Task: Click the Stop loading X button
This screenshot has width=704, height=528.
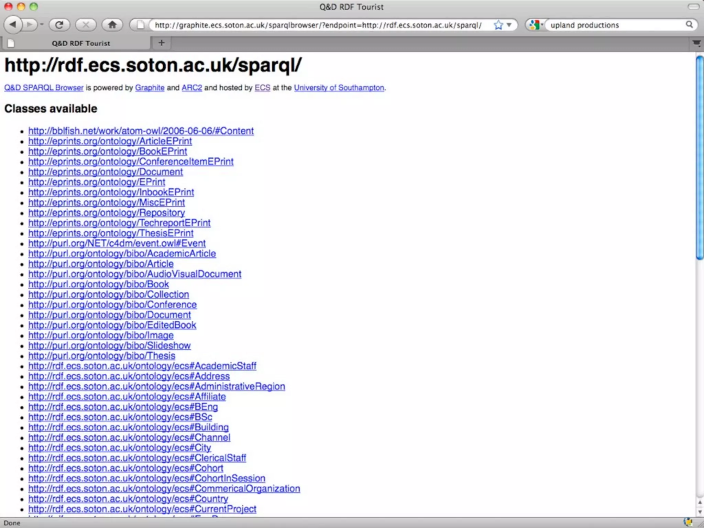Action: coord(86,25)
